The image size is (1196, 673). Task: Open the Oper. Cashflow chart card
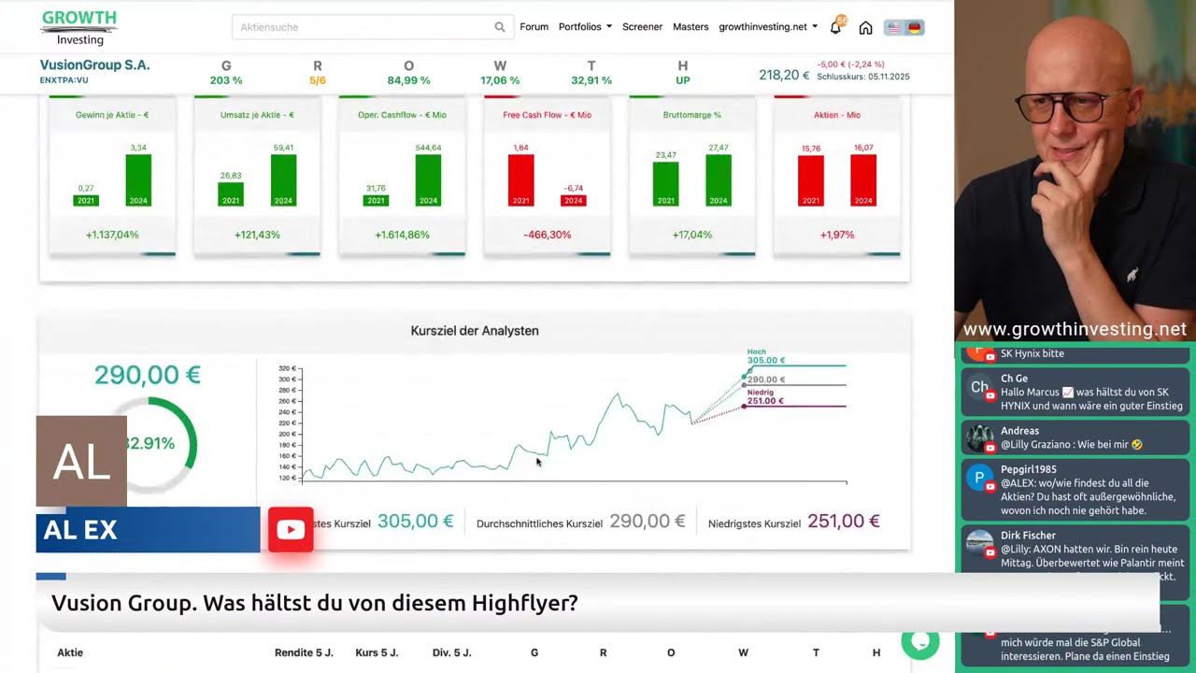pyautogui.click(x=402, y=175)
